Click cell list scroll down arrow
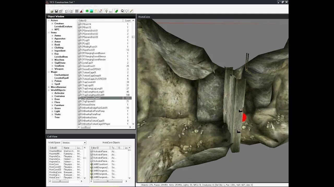 coord(85,178)
